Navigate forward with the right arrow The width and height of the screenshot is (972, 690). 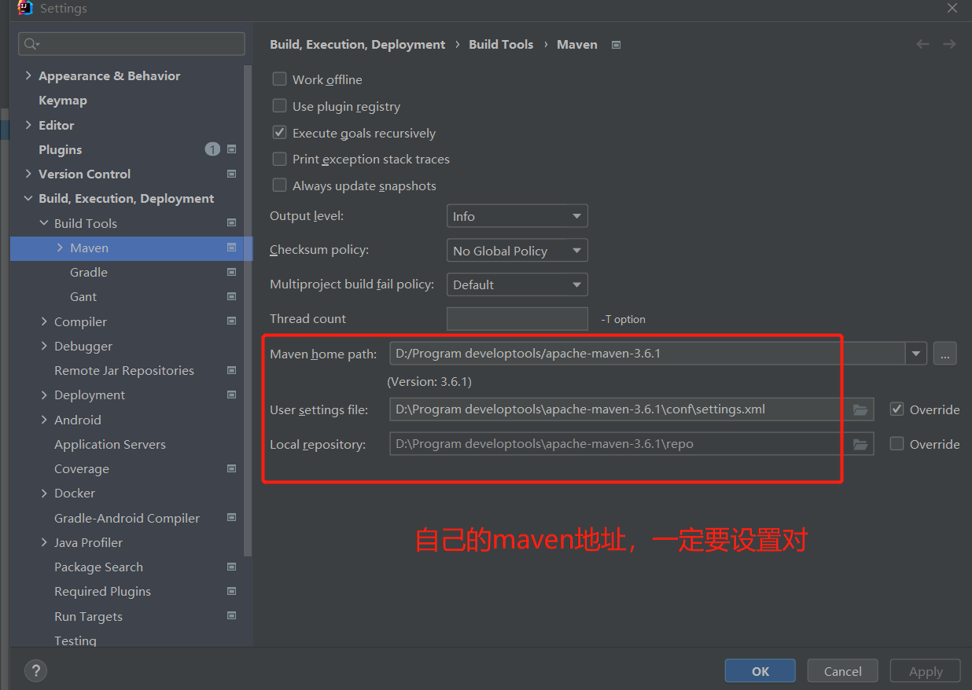[949, 45]
